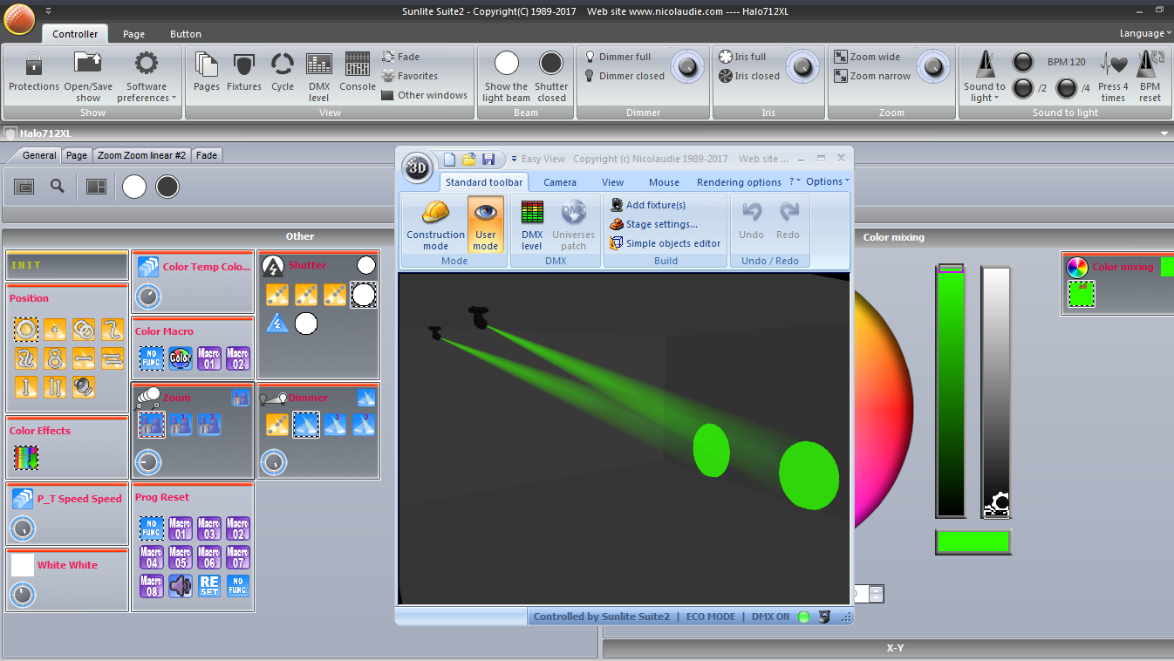Open the Fade tab beside Zoom linear
The width and height of the screenshot is (1174, 661).
pyautogui.click(x=207, y=155)
